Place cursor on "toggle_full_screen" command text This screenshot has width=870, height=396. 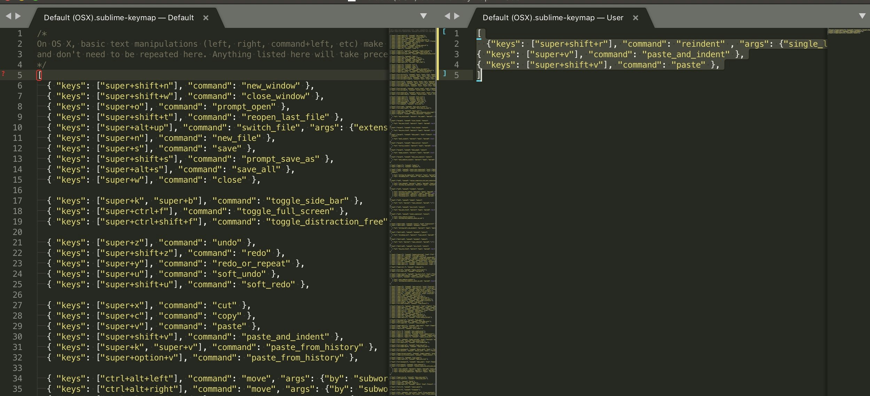(x=286, y=211)
